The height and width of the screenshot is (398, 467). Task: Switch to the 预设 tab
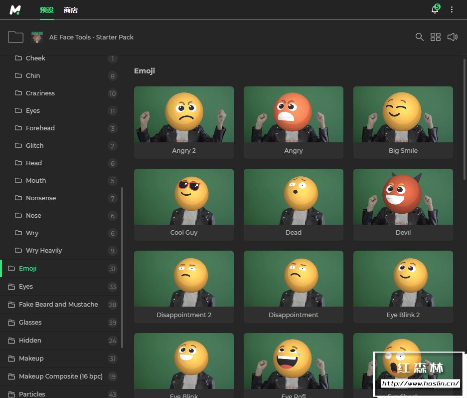(46, 10)
